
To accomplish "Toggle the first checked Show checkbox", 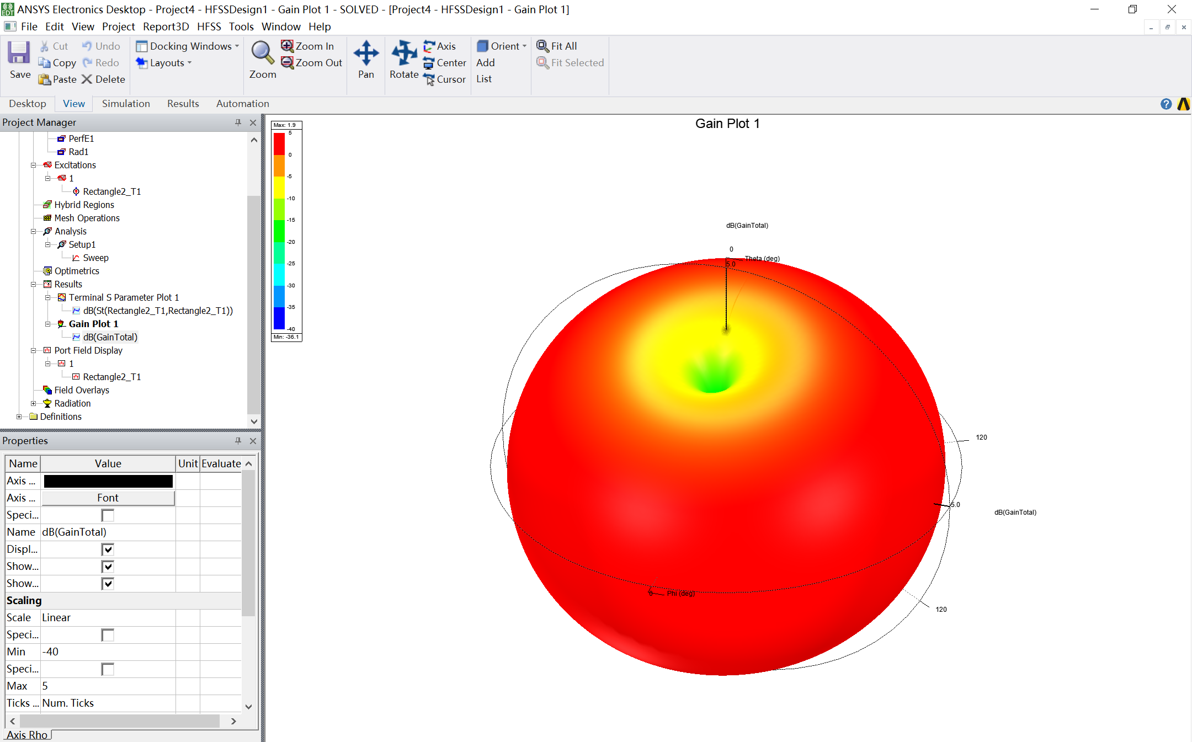I will click(x=108, y=566).
